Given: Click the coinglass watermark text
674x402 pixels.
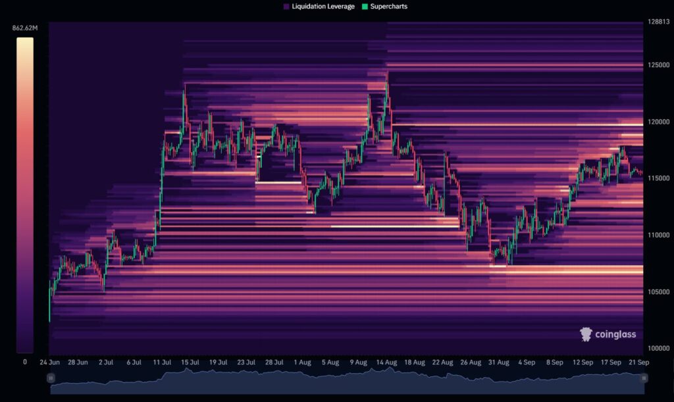Looking at the screenshot, I should click(615, 334).
